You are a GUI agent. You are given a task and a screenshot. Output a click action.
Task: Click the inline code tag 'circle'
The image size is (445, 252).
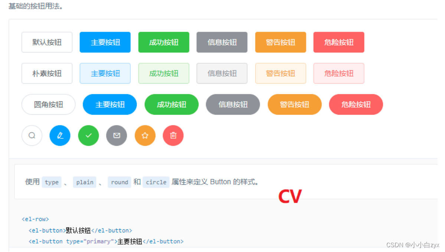(156, 182)
